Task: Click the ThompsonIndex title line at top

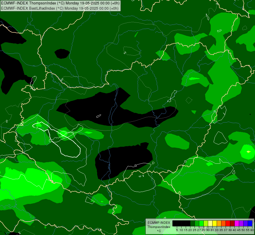Action: (x=60, y=3)
